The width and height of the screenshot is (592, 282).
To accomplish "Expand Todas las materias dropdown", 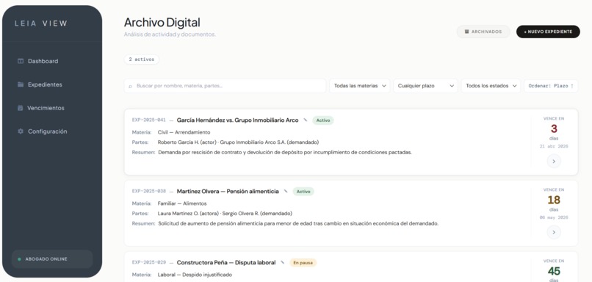I will click(x=359, y=86).
